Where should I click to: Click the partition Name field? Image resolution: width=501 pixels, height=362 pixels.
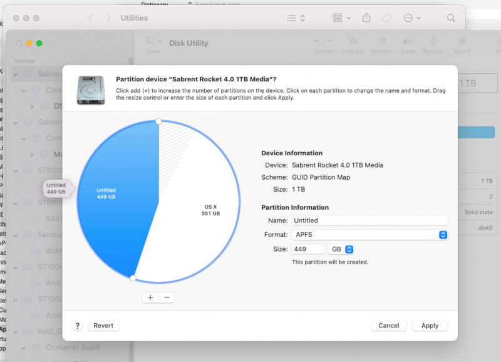tap(369, 220)
